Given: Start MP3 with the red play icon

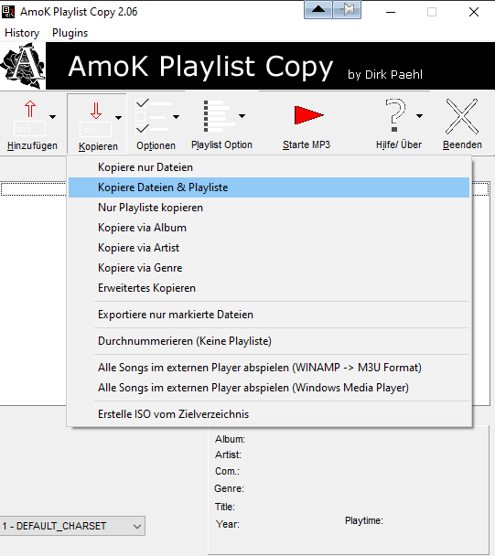Looking at the screenshot, I should pyautogui.click(x=308, y=115).
